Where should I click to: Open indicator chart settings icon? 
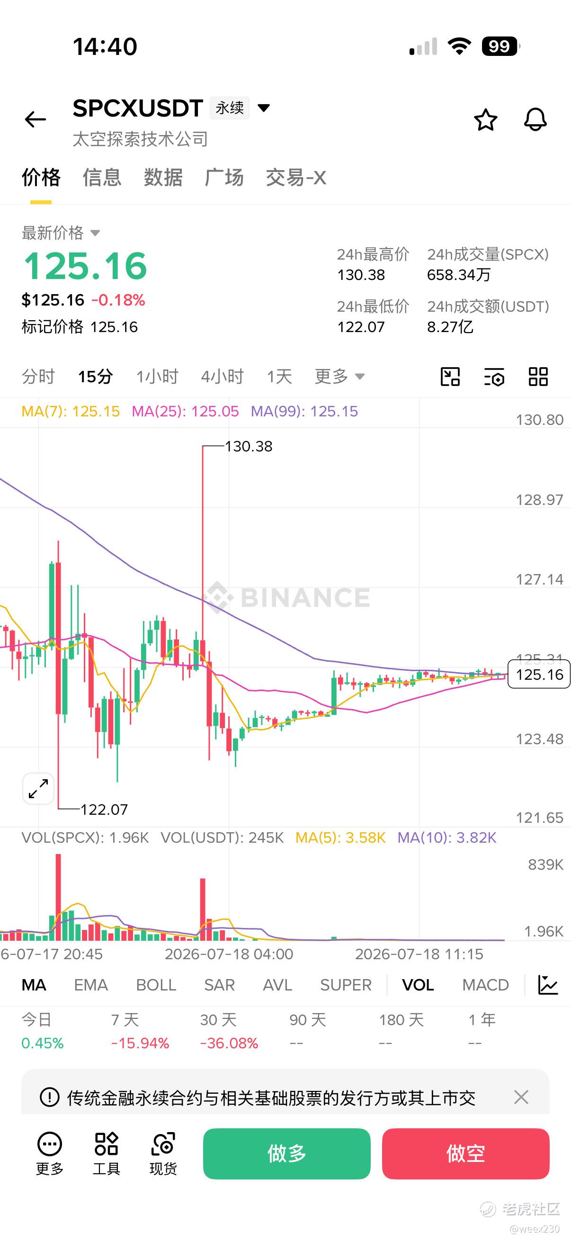pos(548,984)
